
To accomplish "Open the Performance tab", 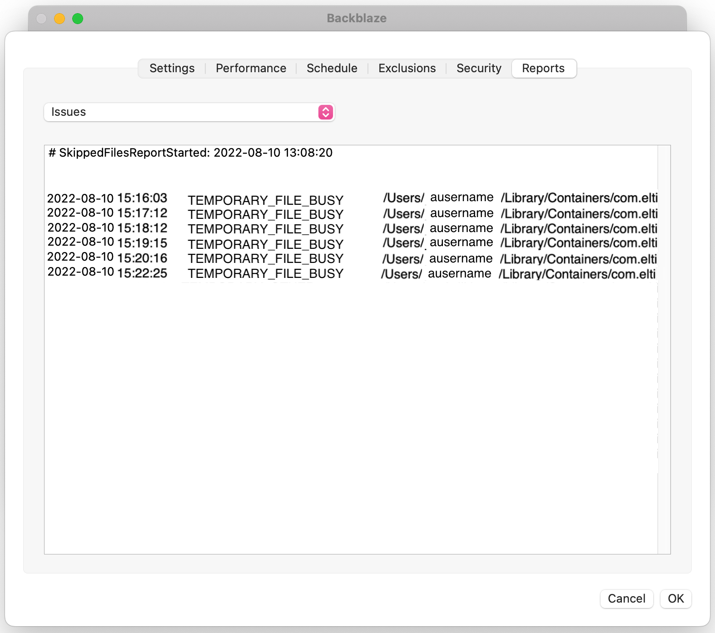I will coord(251,68).
